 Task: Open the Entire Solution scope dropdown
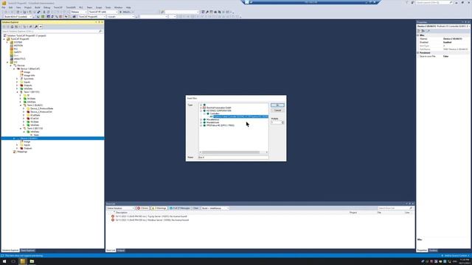click(x=120, y=208)
